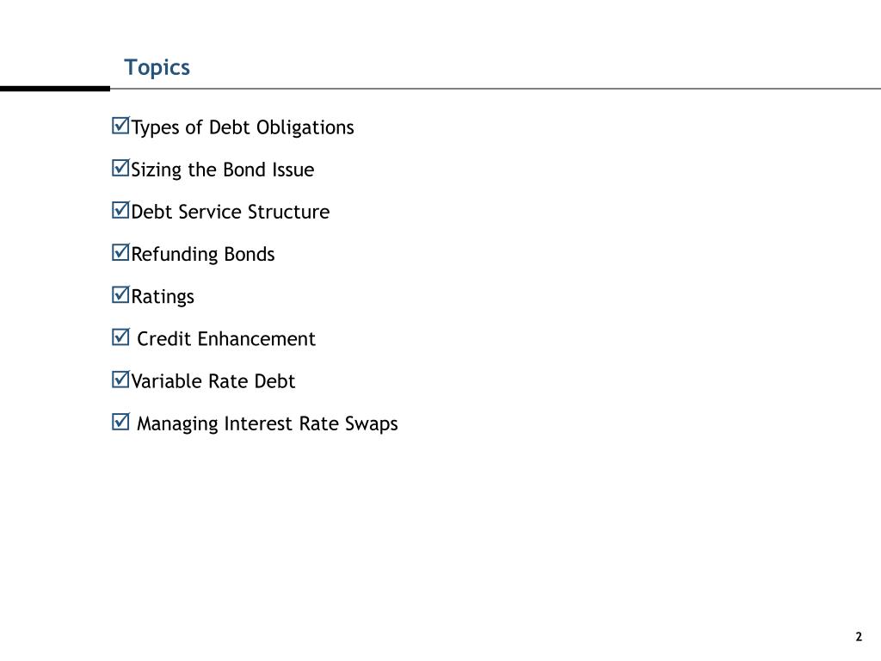Check the Types of Debt Obligations checkbox
Screen dimensions: 881x661
120,127
